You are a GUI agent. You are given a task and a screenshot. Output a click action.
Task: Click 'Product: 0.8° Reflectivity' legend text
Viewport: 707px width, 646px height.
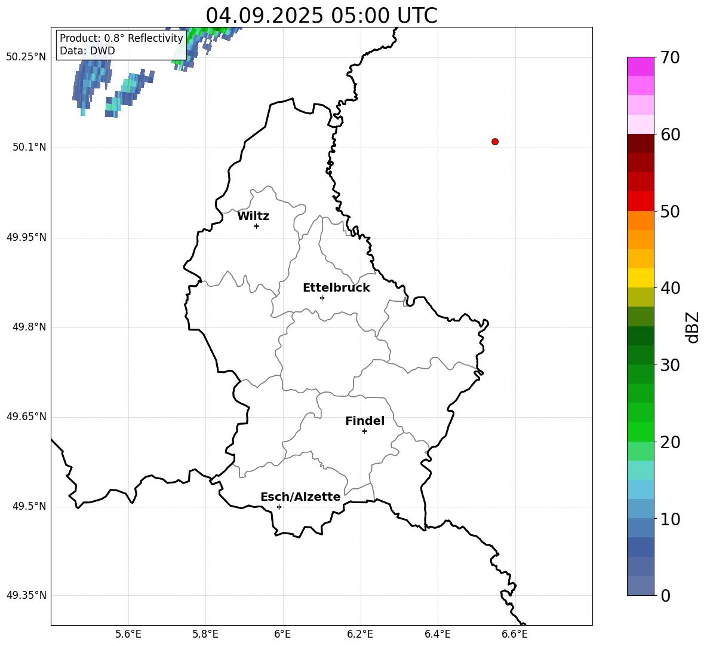(121, 38)
